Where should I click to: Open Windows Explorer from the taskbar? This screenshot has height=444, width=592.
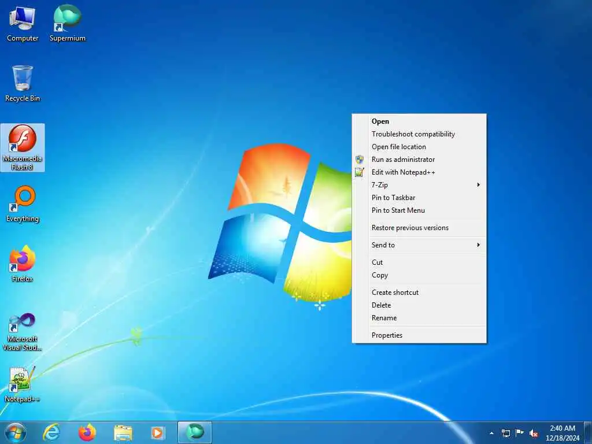[x=123, y=433]
